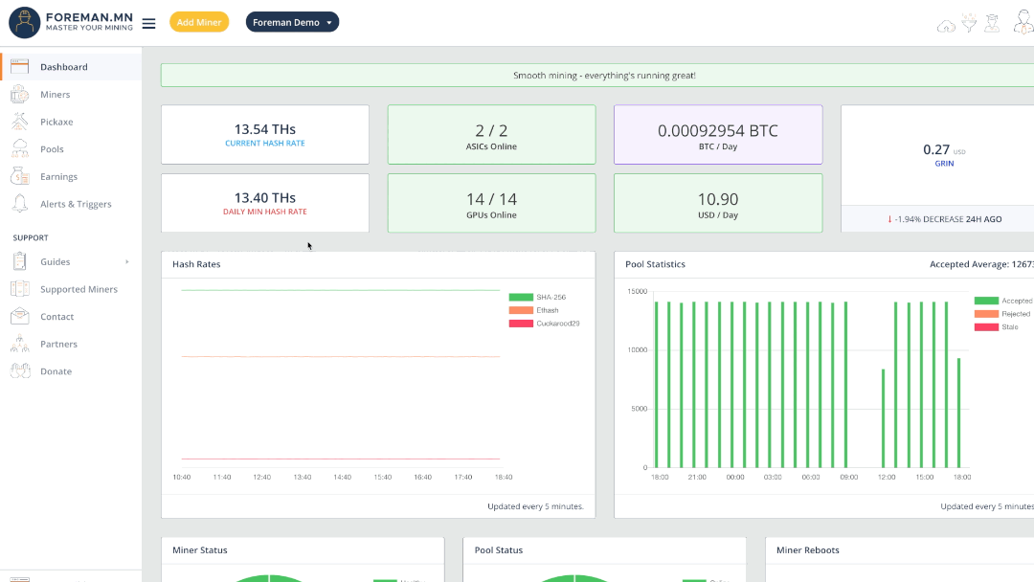Click the 10.90 USD / Day card
The width and height of the screenshot is (1034, 582).
pyautogui.click(x=718, y=203)
